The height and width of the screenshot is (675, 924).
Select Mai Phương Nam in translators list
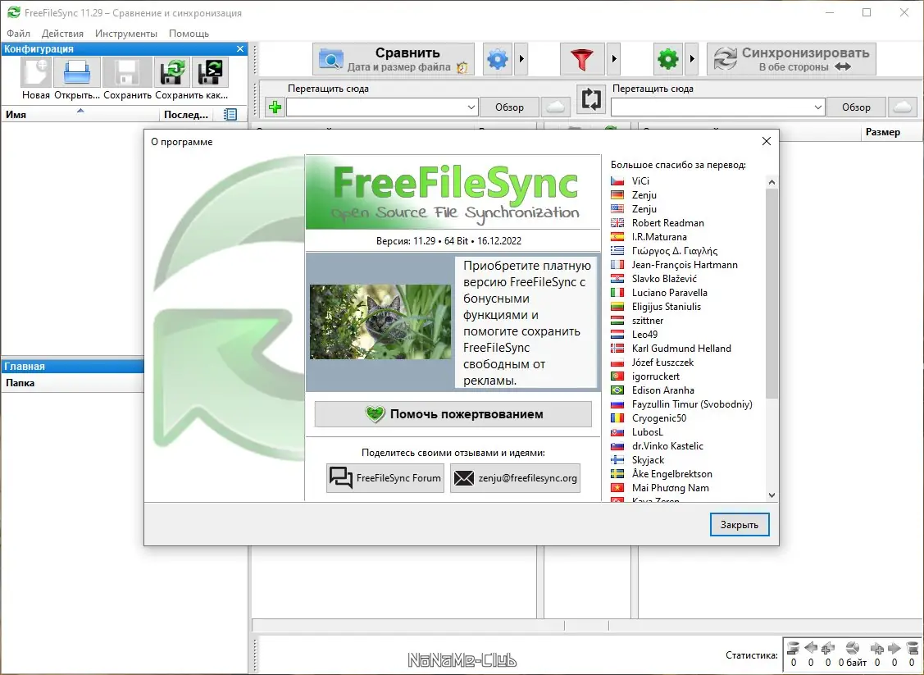(x=670, y=488)
